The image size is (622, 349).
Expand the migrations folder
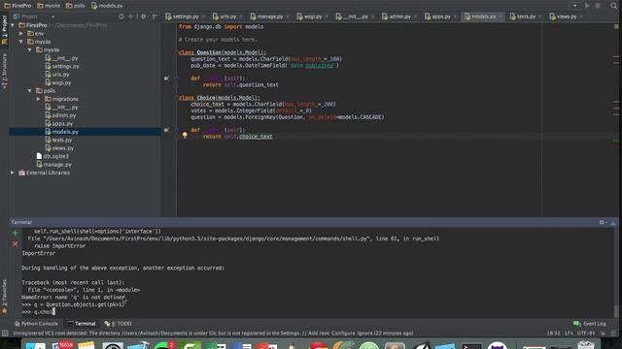coord(39,99)
